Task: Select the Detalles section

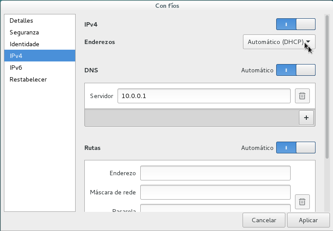Action: pos(40,20)
